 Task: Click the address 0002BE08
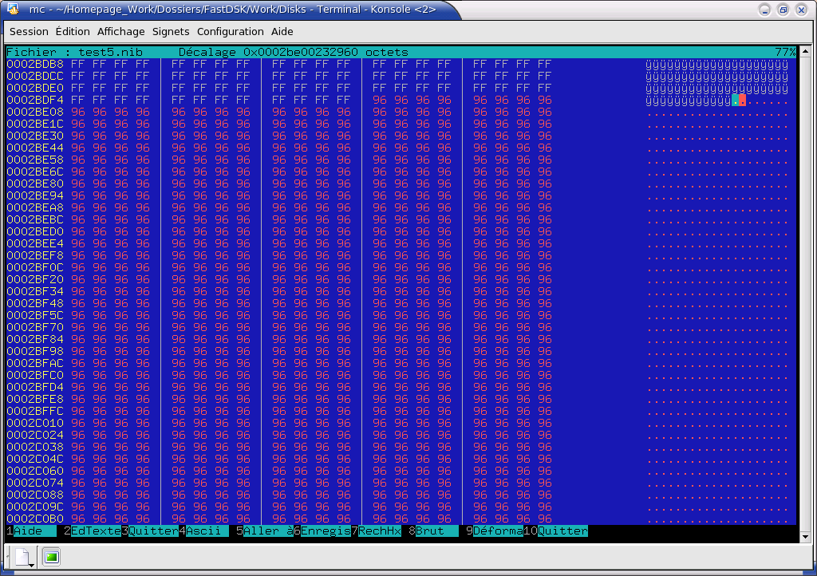(x=35, y=112)
